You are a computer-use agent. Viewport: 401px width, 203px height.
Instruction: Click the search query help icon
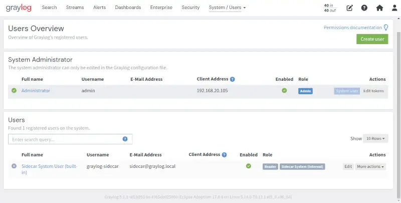[x=125, y=139]
